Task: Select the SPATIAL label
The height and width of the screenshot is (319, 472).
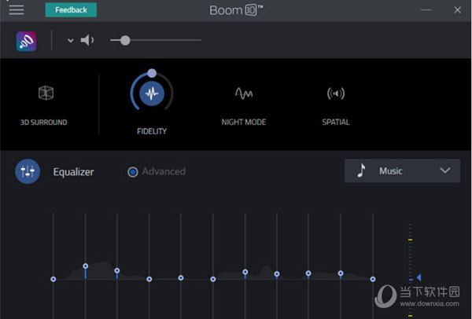Action: (336, 122)
